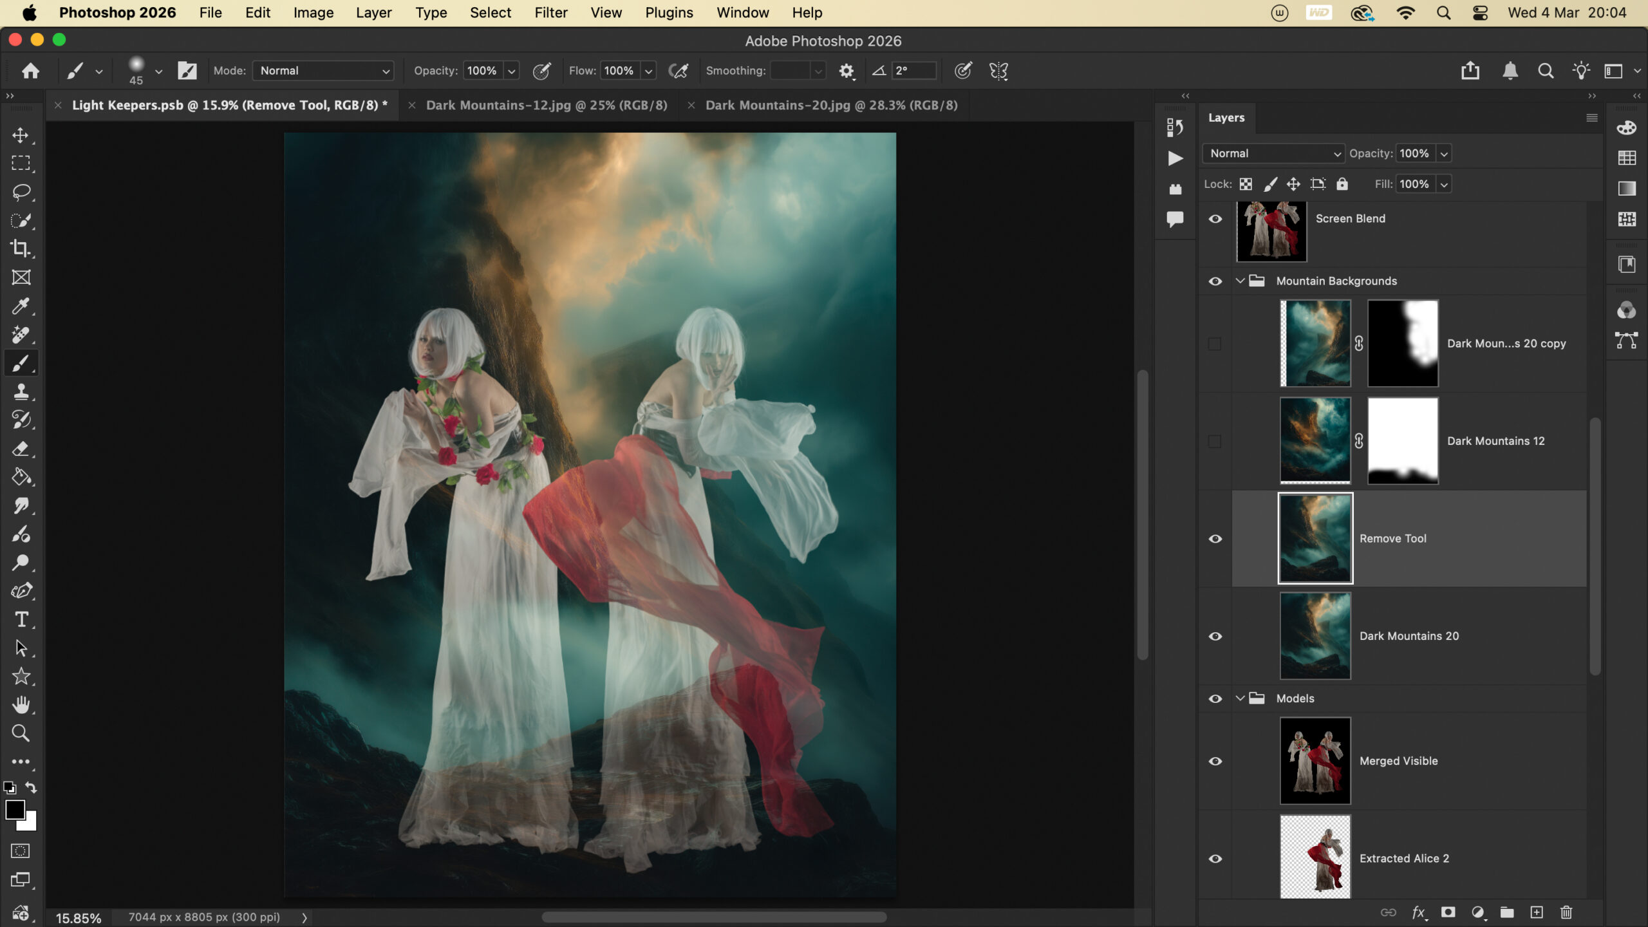Viewport: 1648px width, 927px height.
Task: Open the layer blend mode dropdown
Action: 1273,153
